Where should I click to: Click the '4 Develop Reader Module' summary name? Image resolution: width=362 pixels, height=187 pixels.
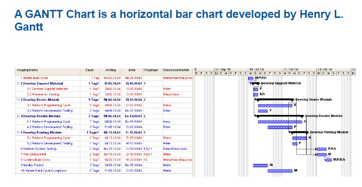tap(40, 116)
